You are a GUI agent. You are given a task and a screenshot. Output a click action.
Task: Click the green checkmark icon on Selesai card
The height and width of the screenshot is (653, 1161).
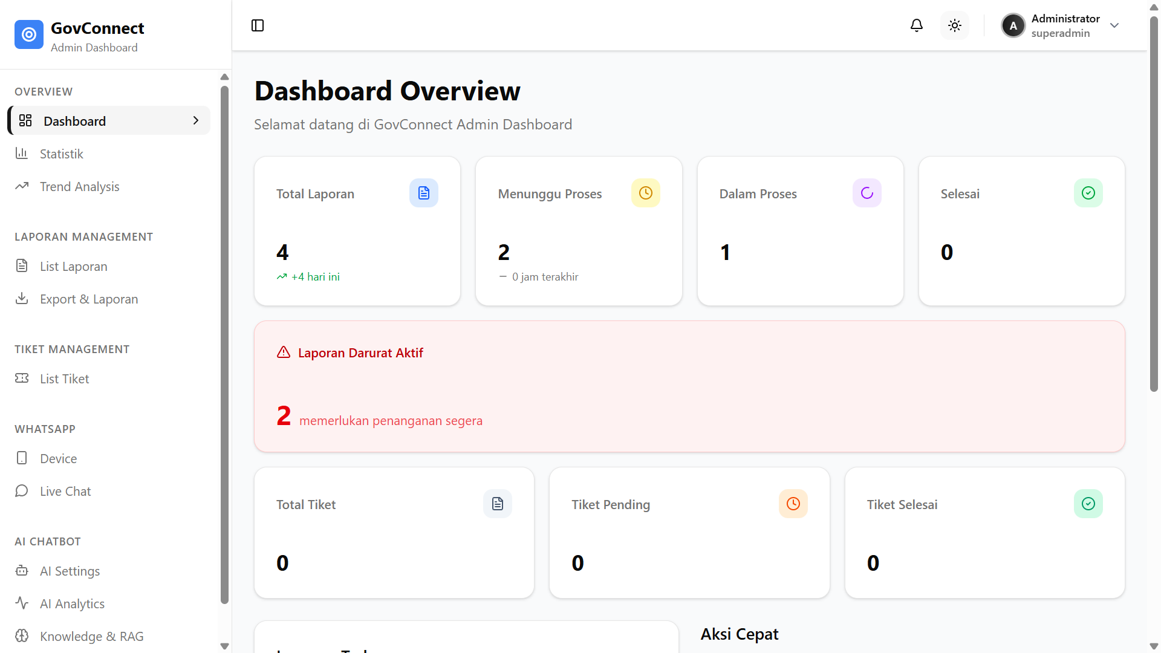click(x=1087, y=193)
